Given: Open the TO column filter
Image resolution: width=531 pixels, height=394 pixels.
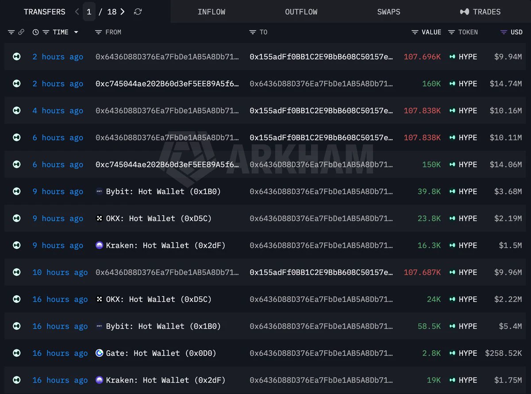Looking at the screenshot, I should [253, 32].
